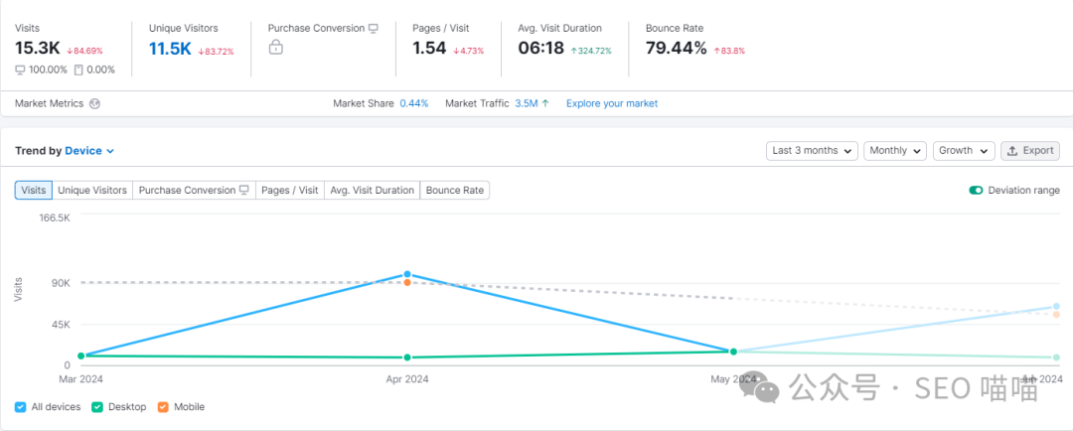Uncheck the All devices legend checkbox
The height and width of the screenshot is (431, 1073).
(21, 407)
